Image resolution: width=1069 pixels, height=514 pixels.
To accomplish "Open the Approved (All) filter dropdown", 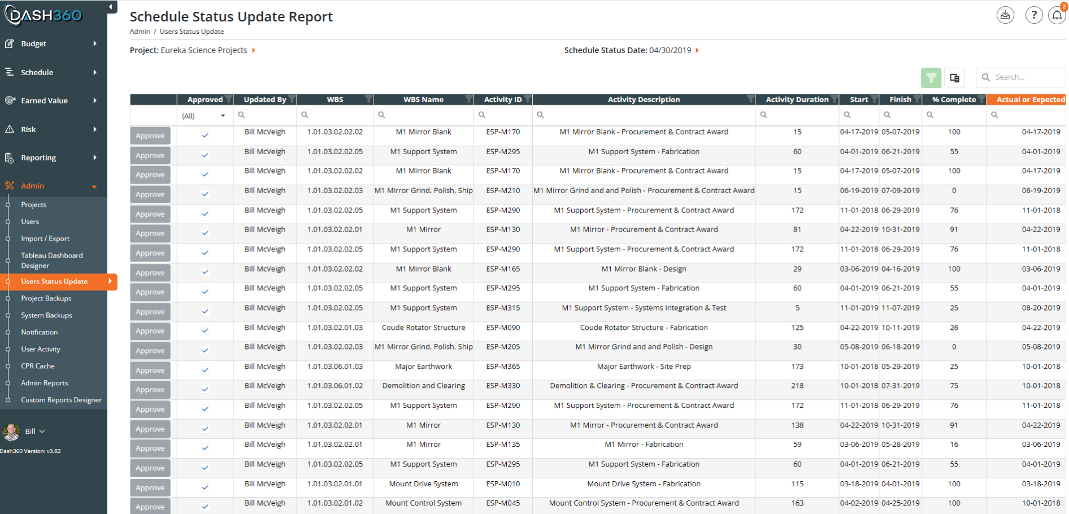I will click(x=205, y=115).
